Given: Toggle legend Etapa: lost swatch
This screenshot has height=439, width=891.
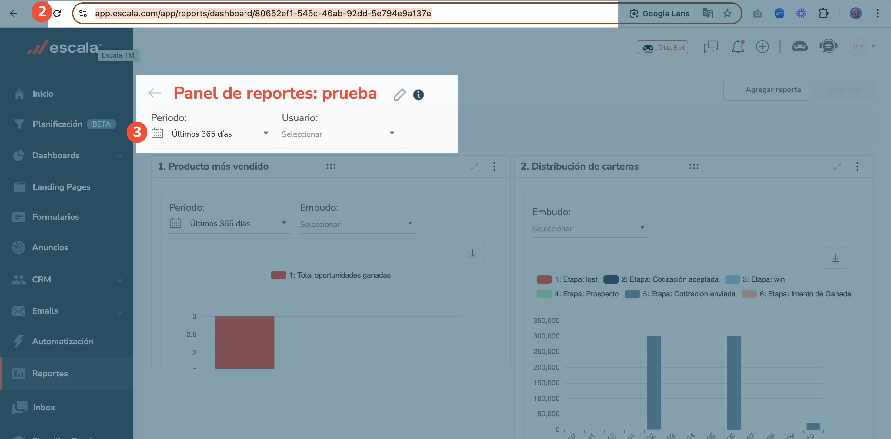Looking at the screenshot, I should pos(544,279).
